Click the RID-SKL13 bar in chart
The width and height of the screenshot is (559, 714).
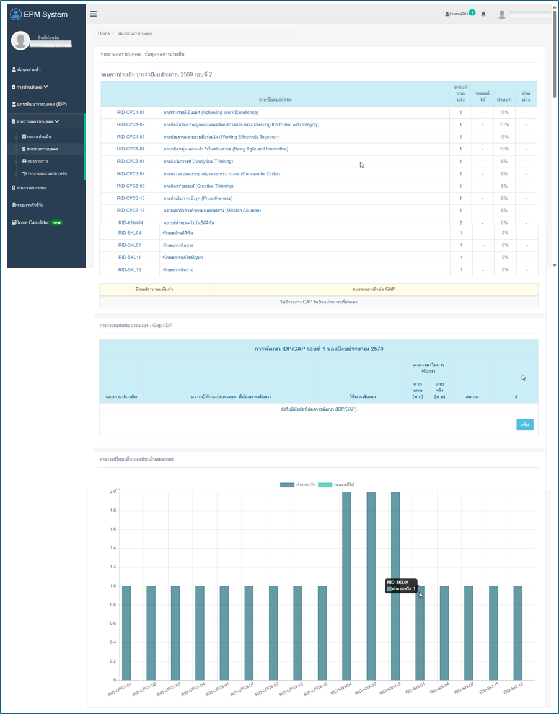pos(518,633)
